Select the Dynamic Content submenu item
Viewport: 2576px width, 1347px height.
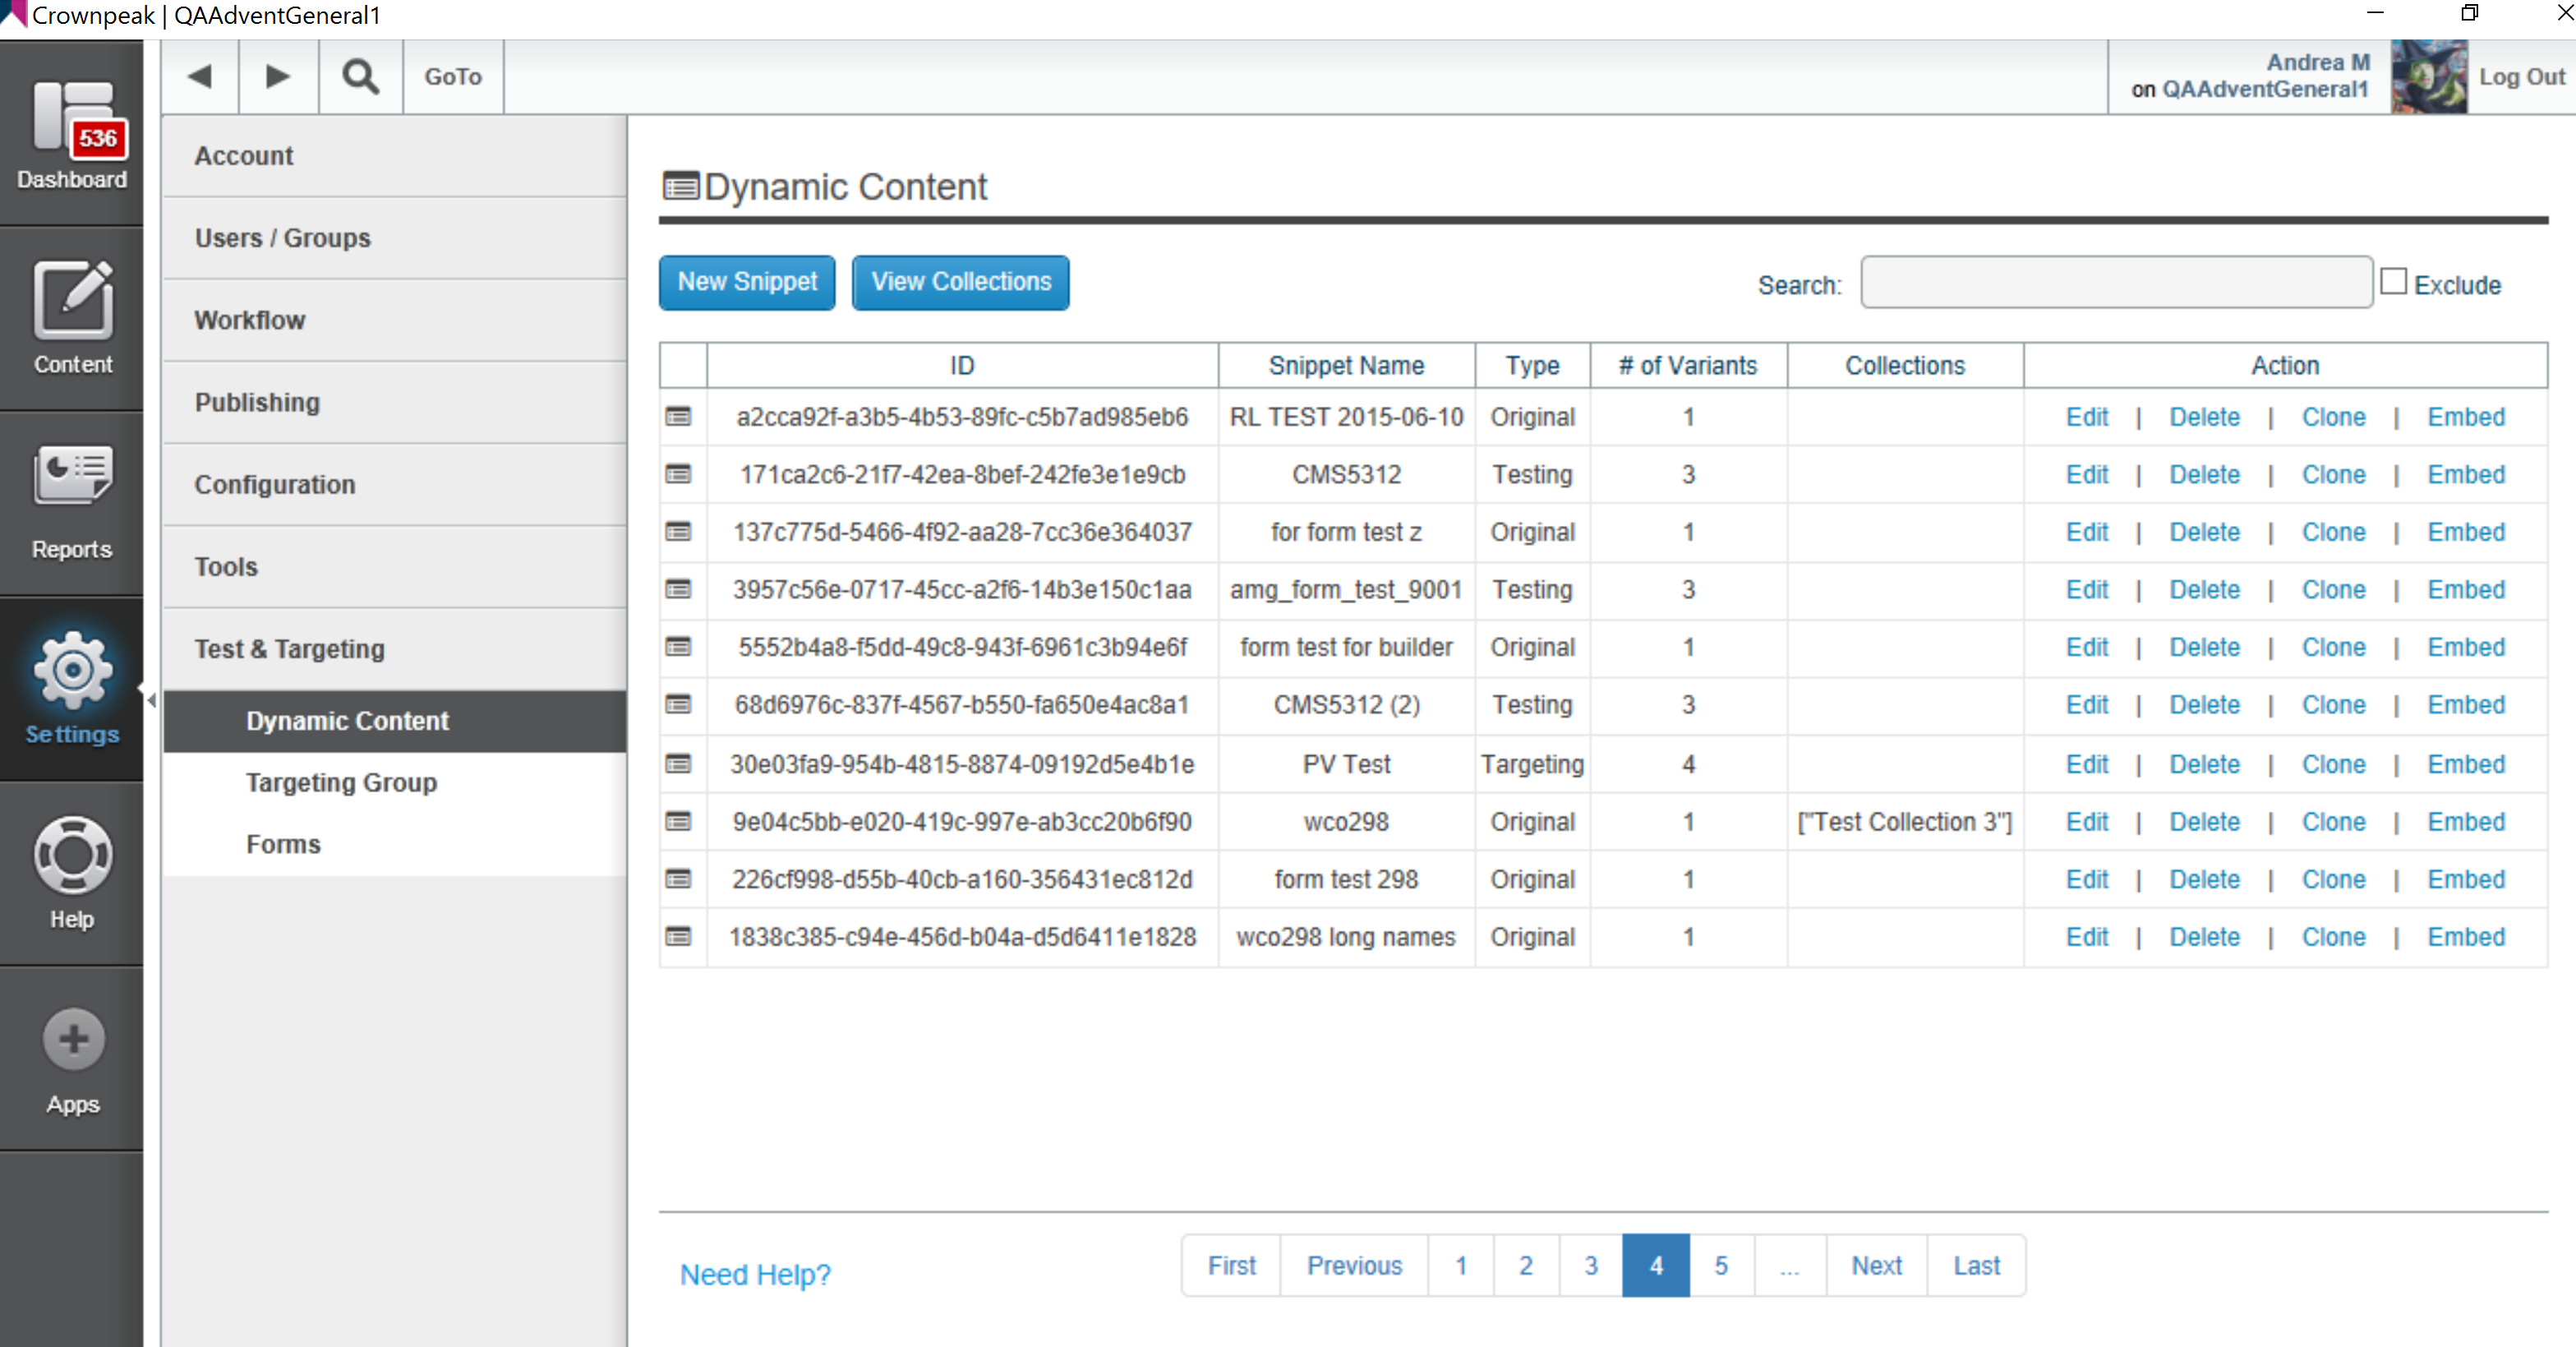[395, 721]
